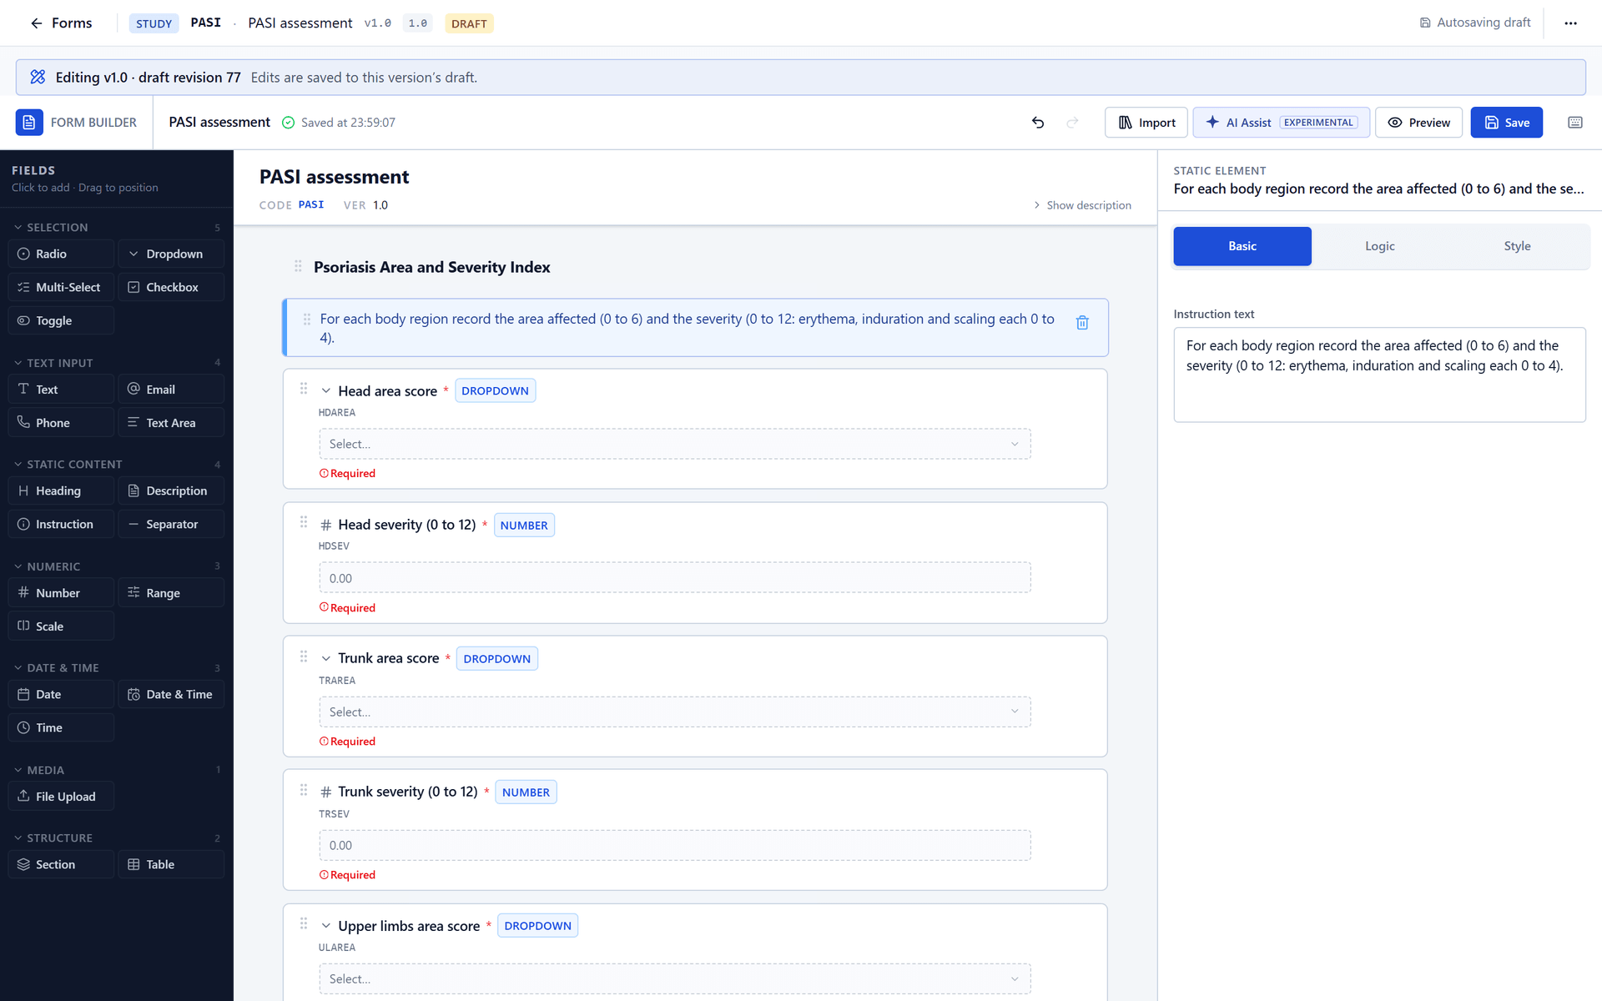This screenshot has width=1602, height=1001.
Task: Click the undo arrow icon
Action: 1038,123
